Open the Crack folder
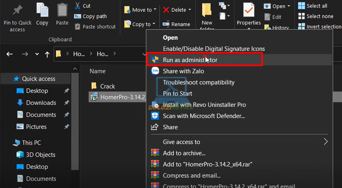The height and width of the screenshot is (188, 342). pos(107,86)
